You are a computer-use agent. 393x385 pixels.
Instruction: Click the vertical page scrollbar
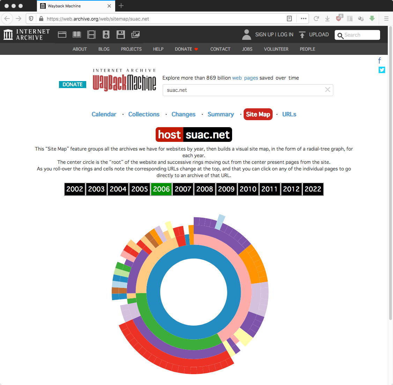click(390, 173)
